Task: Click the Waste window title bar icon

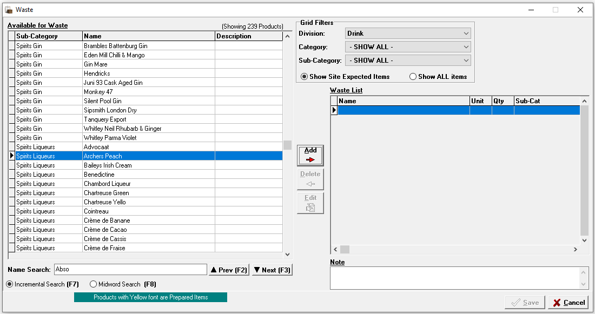Action: click(x=8, y=10)
